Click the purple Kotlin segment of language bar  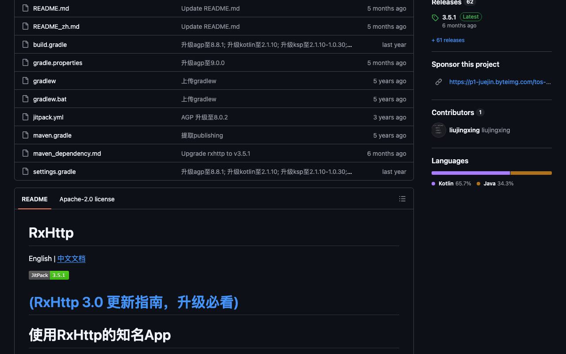click(x=471, y=173)
